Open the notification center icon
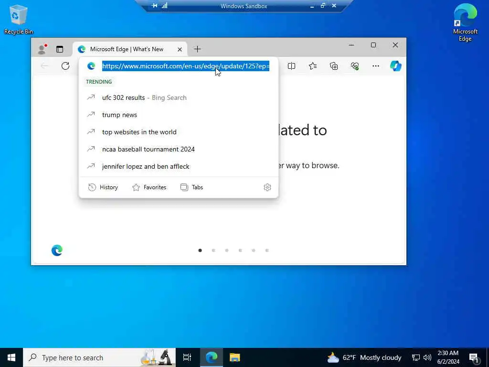 (474, 357)
